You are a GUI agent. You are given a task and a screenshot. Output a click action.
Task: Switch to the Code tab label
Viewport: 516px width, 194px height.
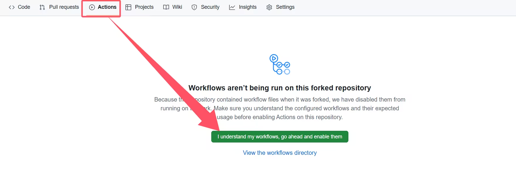pyautogui.click(x=24, y=7)
